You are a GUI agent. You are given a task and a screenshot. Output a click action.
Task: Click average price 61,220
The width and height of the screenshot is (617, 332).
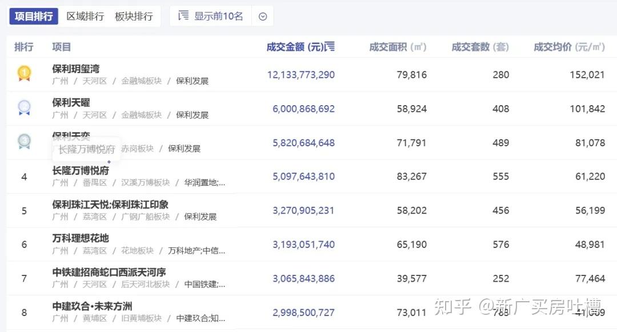590,176
